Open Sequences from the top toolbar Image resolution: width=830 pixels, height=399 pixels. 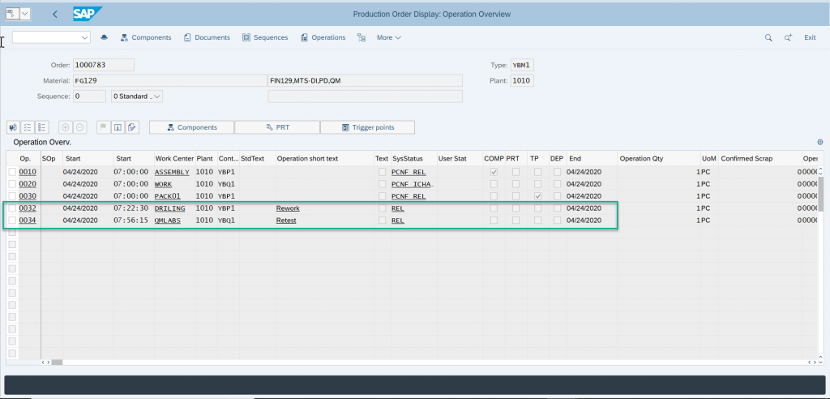pos(265,37)
